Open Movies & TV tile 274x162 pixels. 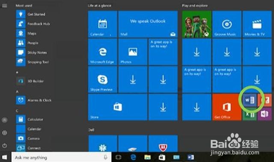click(257, 24)
